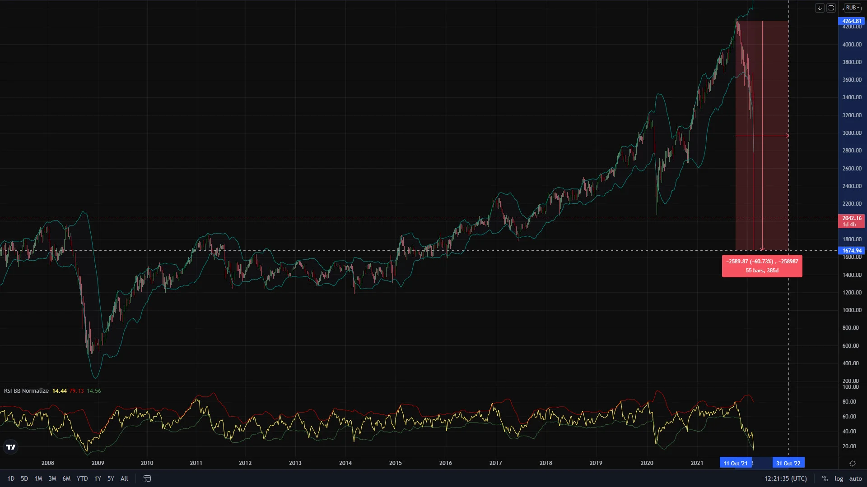This screenshot has height=487, width=867.
Task: Click the 3000.00 price axis label
Action: 852,133
